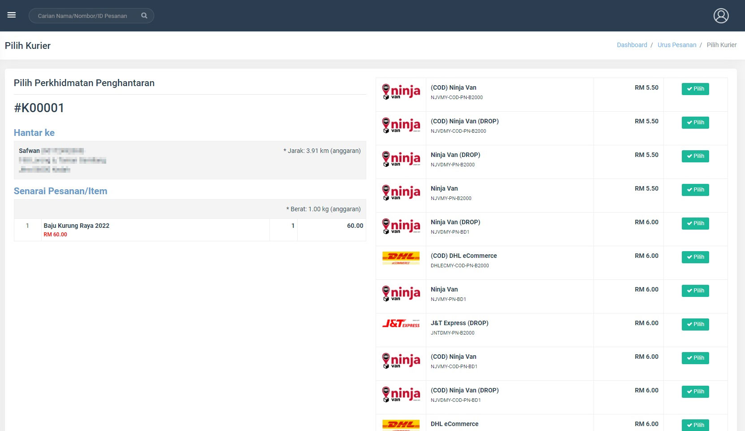745x431 pixels.
Task: Click code NJVDMY-PN-BD1
Action: tap(450, 232)
